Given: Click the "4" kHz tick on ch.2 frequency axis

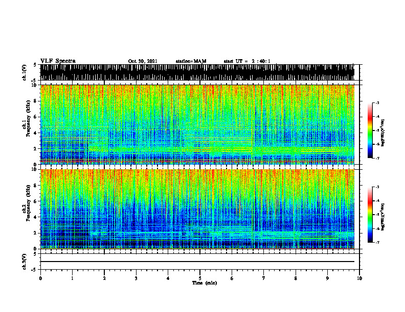Looking at the screenshot, I should [36, 217].
